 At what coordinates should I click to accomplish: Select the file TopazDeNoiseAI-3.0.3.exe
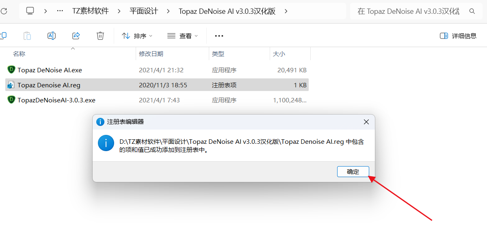click(157, 100)
